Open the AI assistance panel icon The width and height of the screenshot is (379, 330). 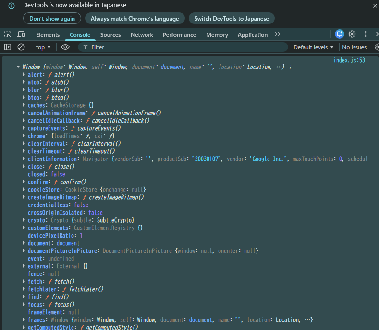coord(339,34)
